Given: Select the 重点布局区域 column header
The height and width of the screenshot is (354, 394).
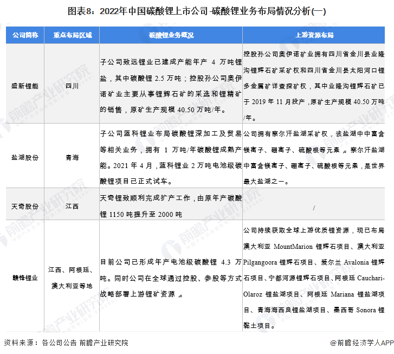Looking at the screenshot, I should point(72,35).
